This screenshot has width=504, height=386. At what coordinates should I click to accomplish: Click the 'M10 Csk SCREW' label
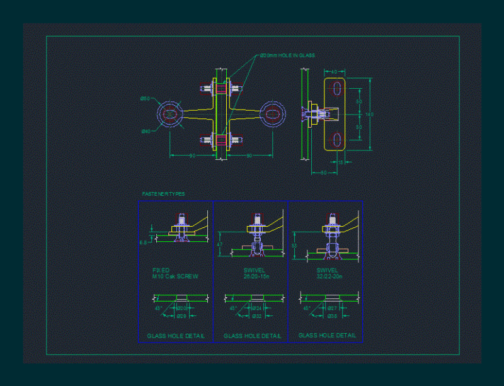[175, 276]
